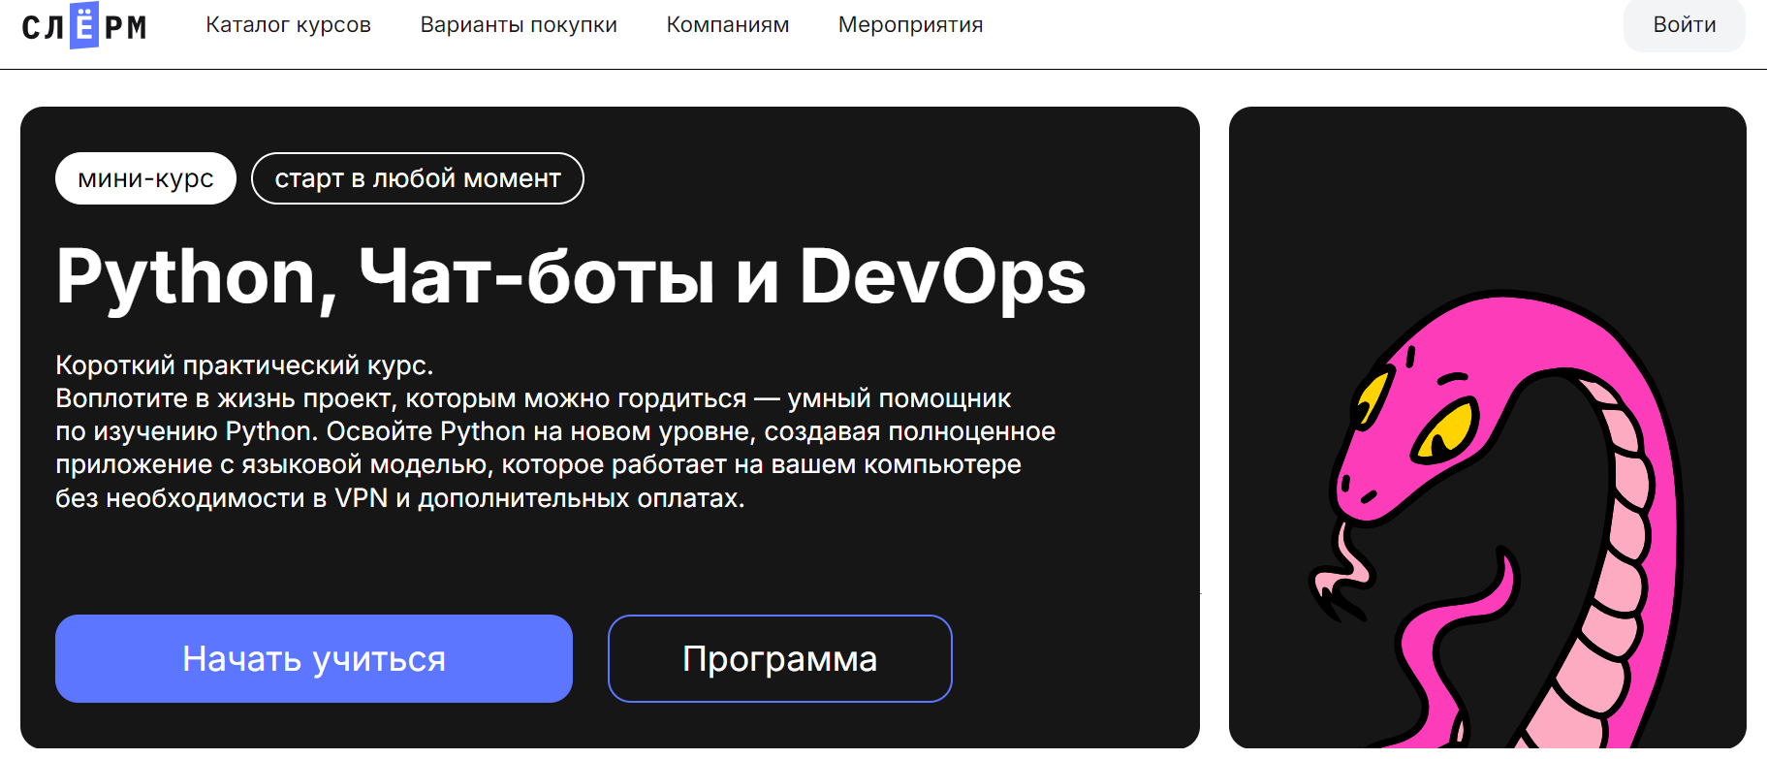Click the Начать учиться button

point(314,658)
